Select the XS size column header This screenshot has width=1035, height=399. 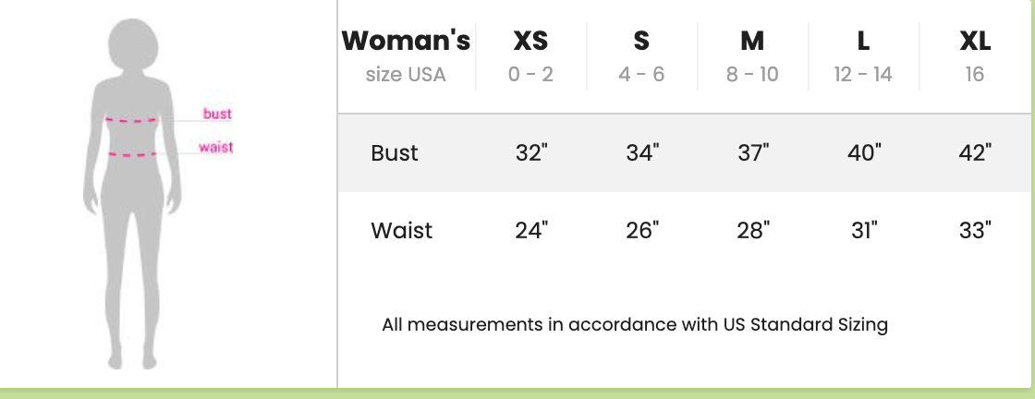pos(530,42)
